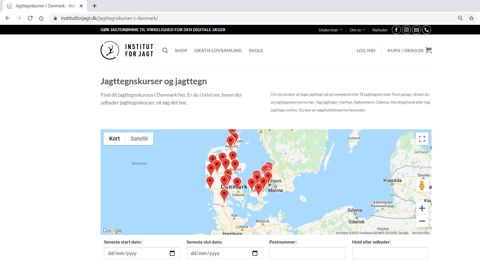Toggle fullscreen view on the map

(422, 139)
